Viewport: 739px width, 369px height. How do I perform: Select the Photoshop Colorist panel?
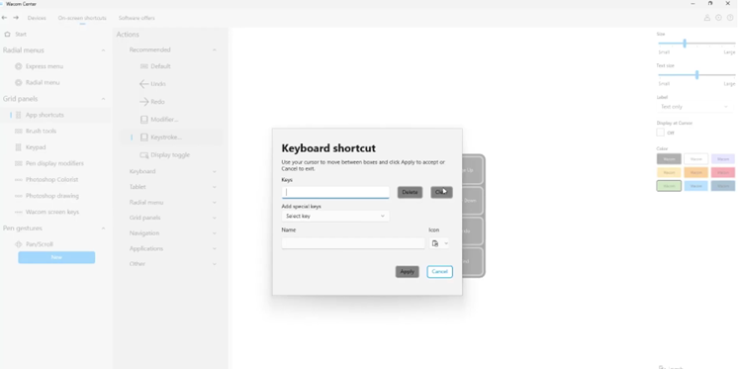click(x=51, y=179)
